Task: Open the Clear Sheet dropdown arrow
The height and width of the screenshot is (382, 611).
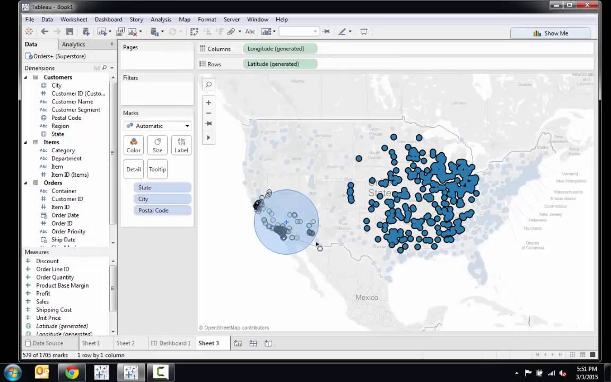Action: tap(140, 32)
